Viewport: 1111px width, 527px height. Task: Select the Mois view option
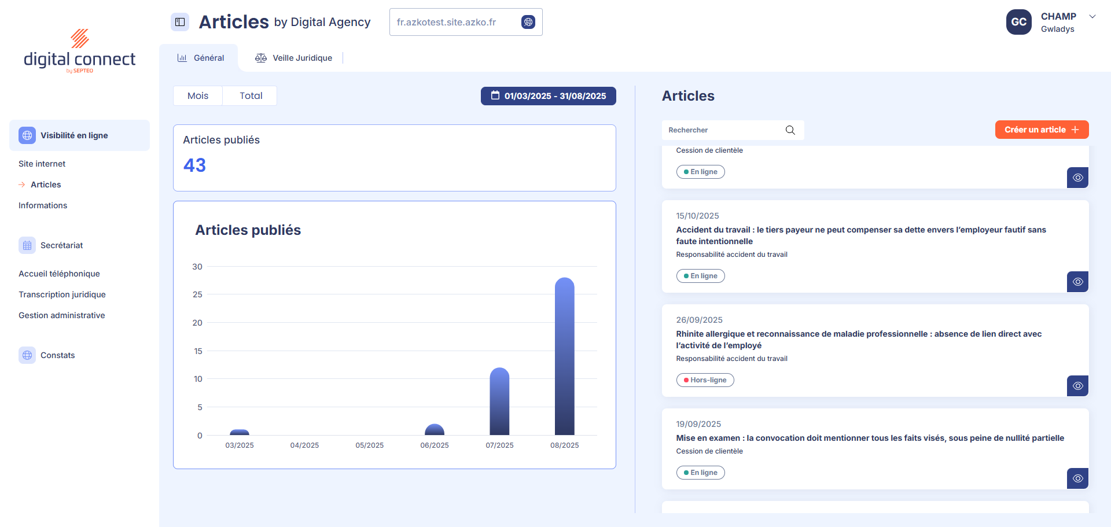pyautogui.click(x=198, y=96)
